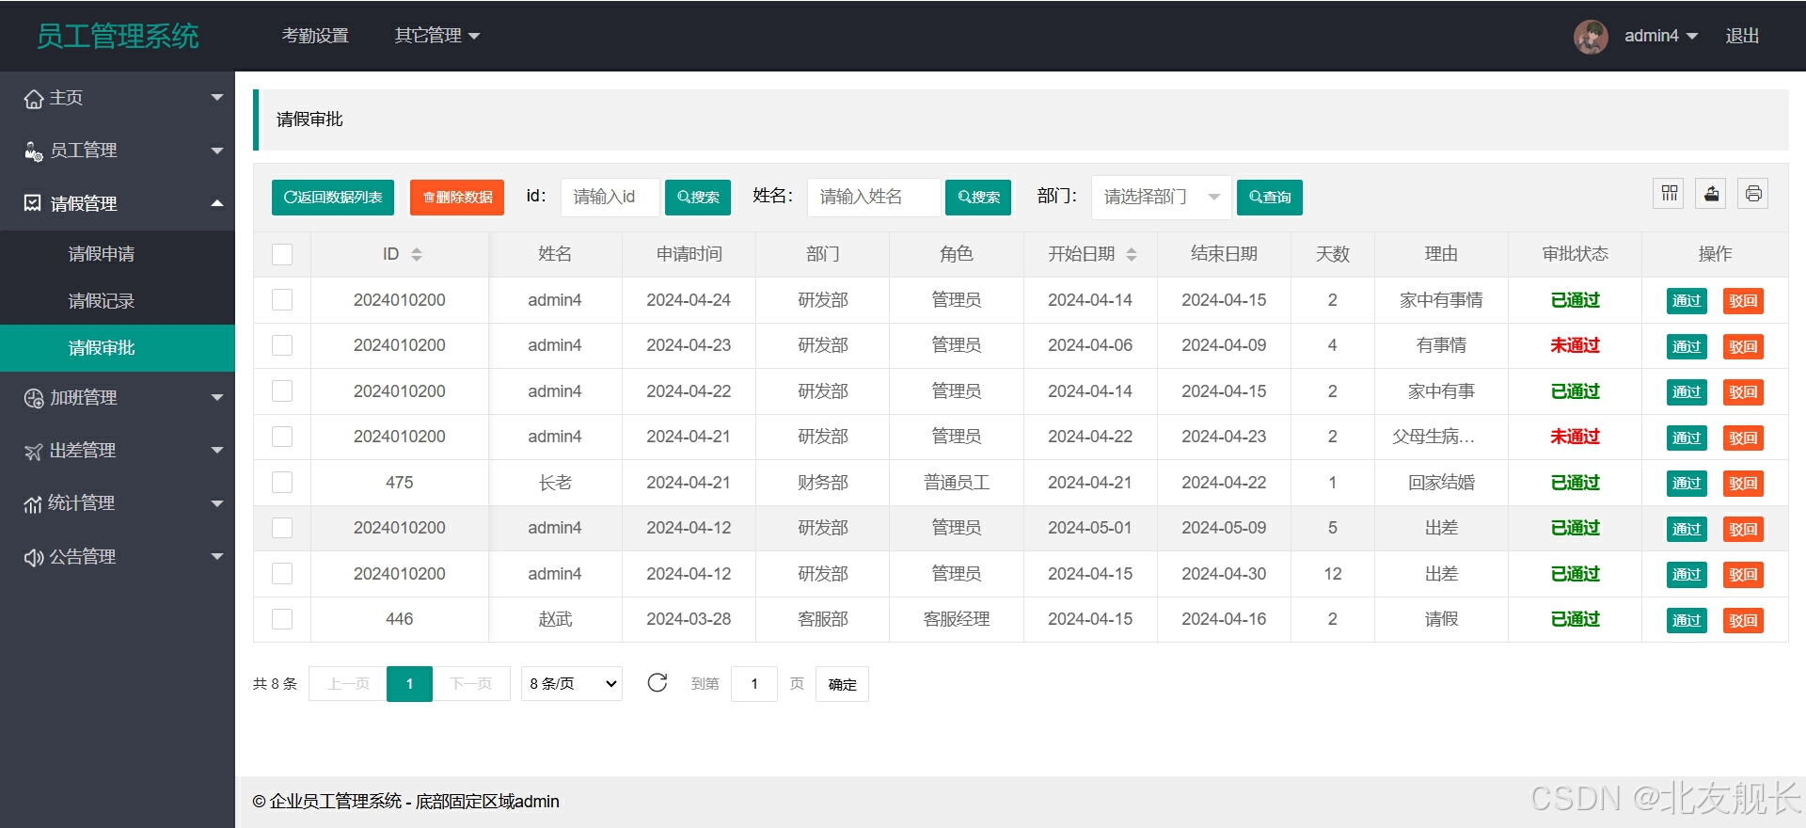
Task: Click the 员工管理 staff icon
Action: (x=34, y=151)
